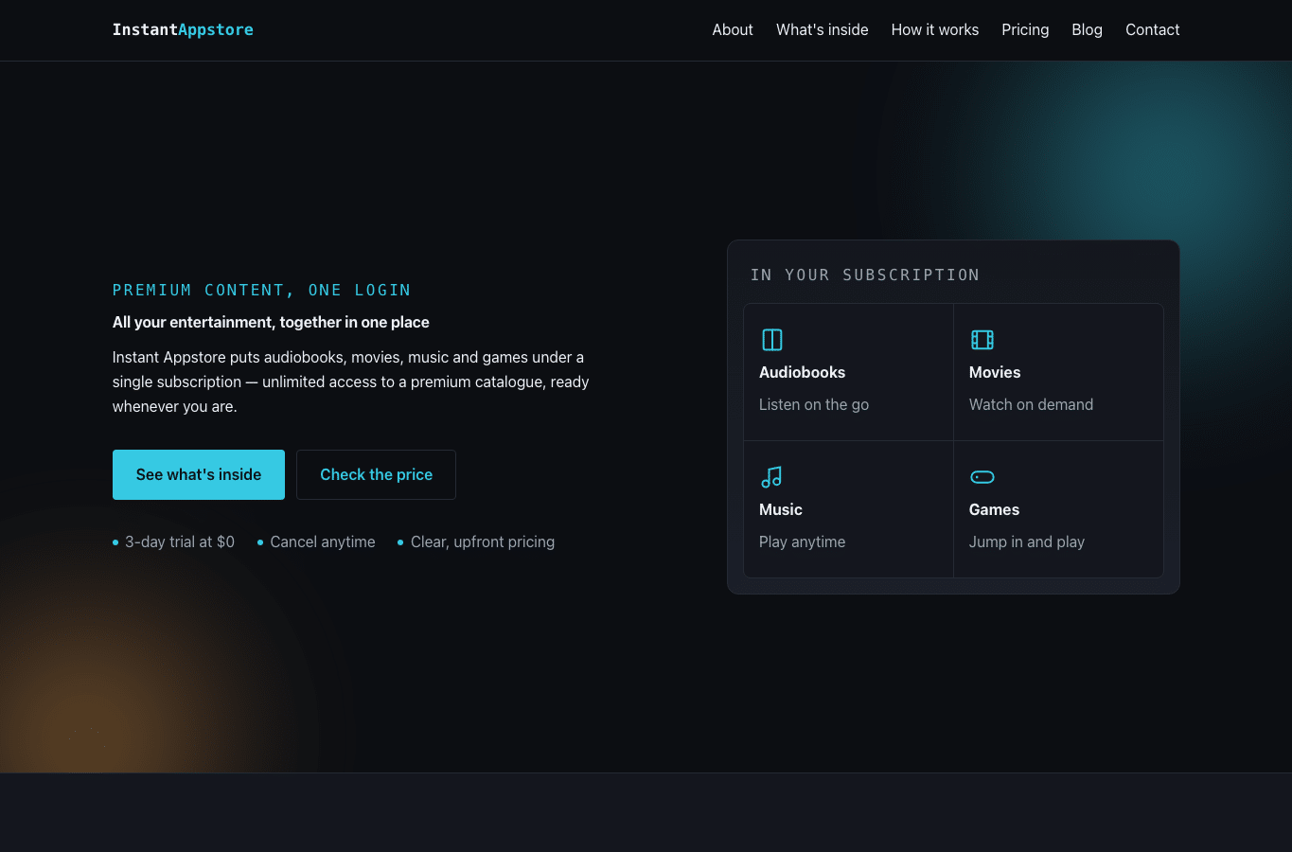Open the Contact link

(x=1152, y=29)
